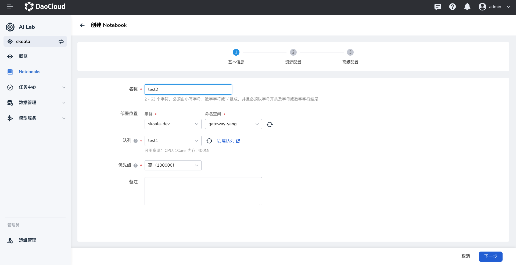Click the 下一步 button
The image size is (516, 265).
point(490,256)
